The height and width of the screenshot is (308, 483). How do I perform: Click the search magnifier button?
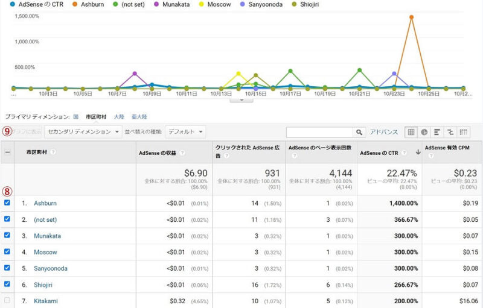359,132
